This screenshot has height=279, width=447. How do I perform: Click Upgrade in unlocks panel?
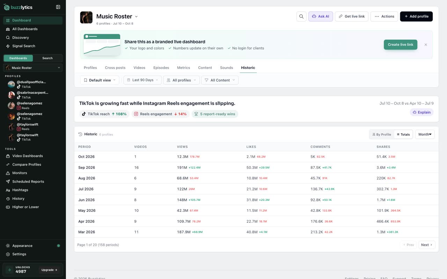pyautogui.click(x=49, y=270)
